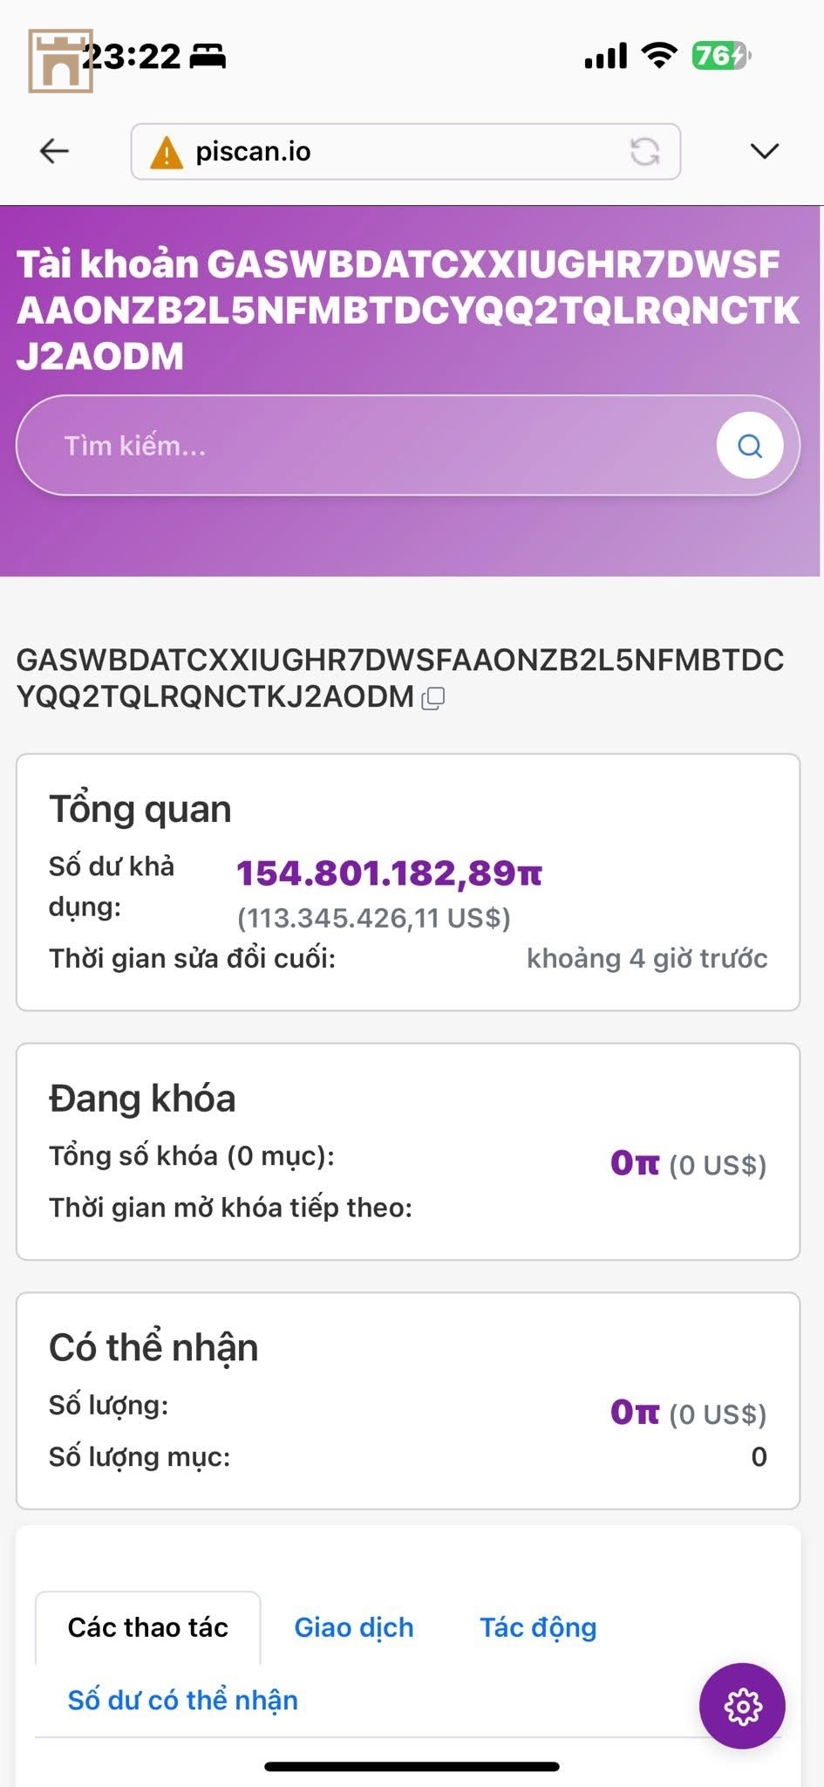Tap the security warning triangle icon
The width and height of the screenshot is (824, 1787).
[166, 153]
